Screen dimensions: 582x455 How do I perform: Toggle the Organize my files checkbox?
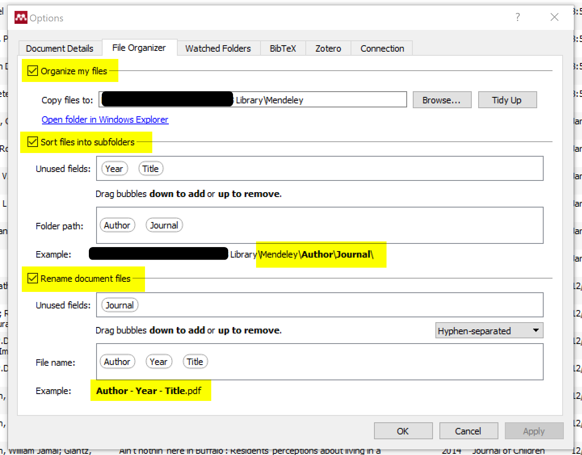point(33,71)
